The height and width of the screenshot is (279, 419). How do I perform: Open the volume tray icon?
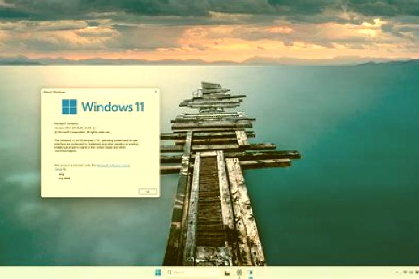coord(411,273)
